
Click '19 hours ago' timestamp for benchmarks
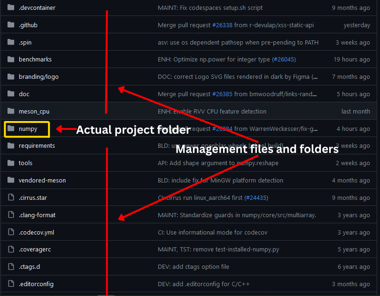tap(352, 60)
